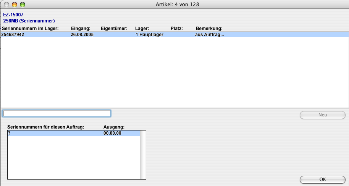Click the 'aus Auftrag...' remark cell

point(209,35)
